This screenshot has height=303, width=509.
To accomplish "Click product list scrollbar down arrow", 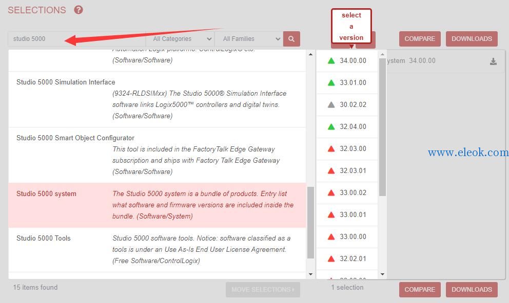I will tap(310, 274).
